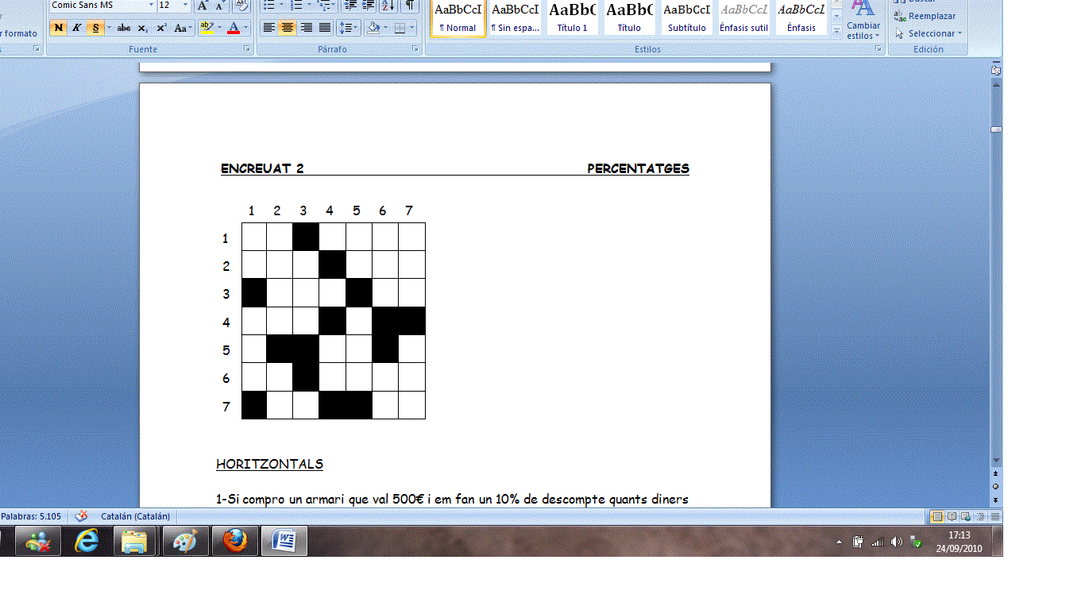Image resolution: width=1085 pixels, height=610 pixels.
Task: Toggle subscript formatting
Action: [x=142, y=28]
